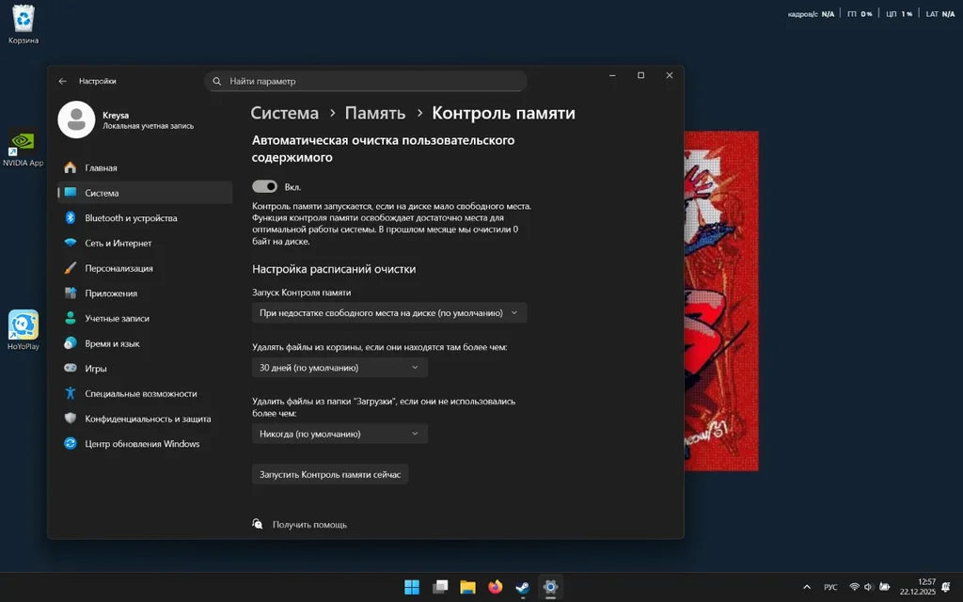Viewport: 963px width, 602px height.
Task: Expand the recycle bin 30 days dropdown
Action: click(x=339, y=368)
